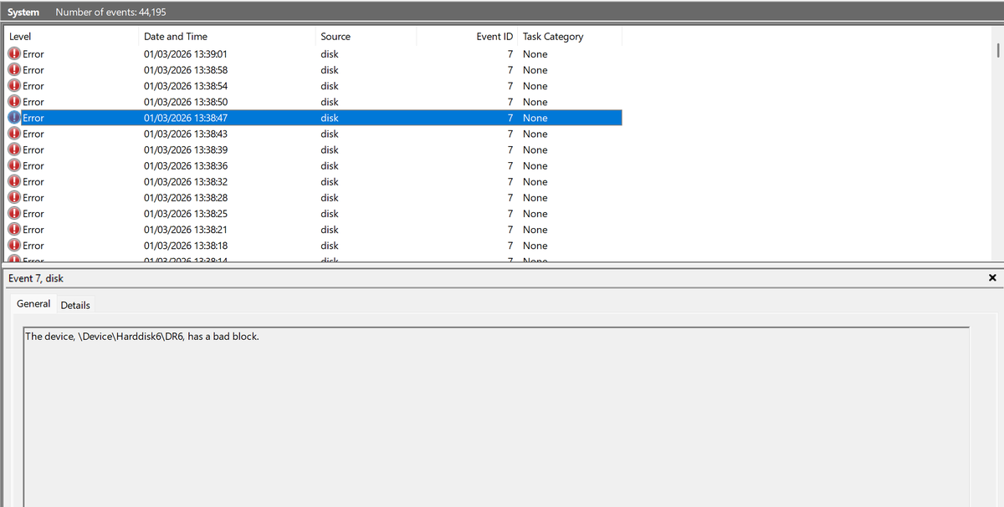The width and height of the screenshot is (1004, 507).
Task: Select the event dated 01/03/2026 13:38:58
Action: (186, 70)
